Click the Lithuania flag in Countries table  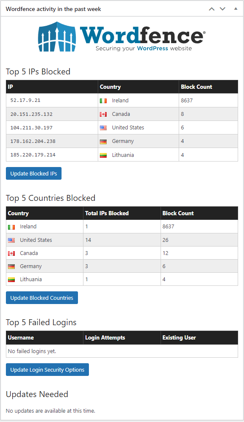[11, 280]
